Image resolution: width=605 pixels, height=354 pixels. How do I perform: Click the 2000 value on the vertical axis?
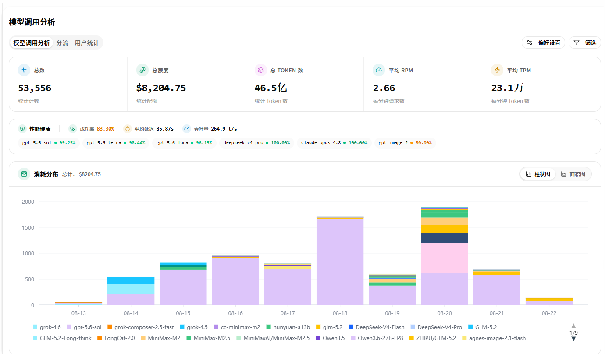point(28,202)
